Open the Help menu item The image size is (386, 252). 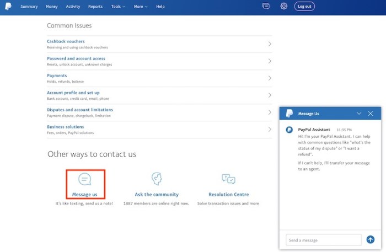click(160, 7)
